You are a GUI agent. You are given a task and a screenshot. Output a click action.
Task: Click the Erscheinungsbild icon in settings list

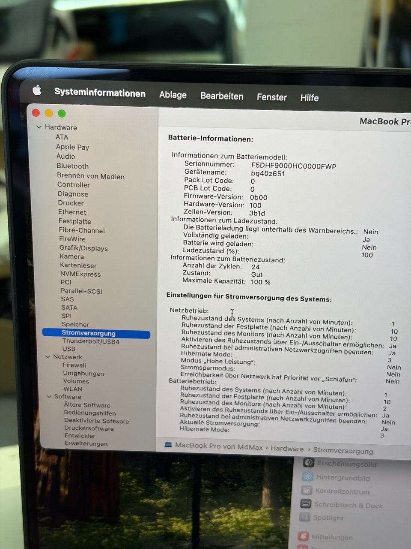click(308, 462)
